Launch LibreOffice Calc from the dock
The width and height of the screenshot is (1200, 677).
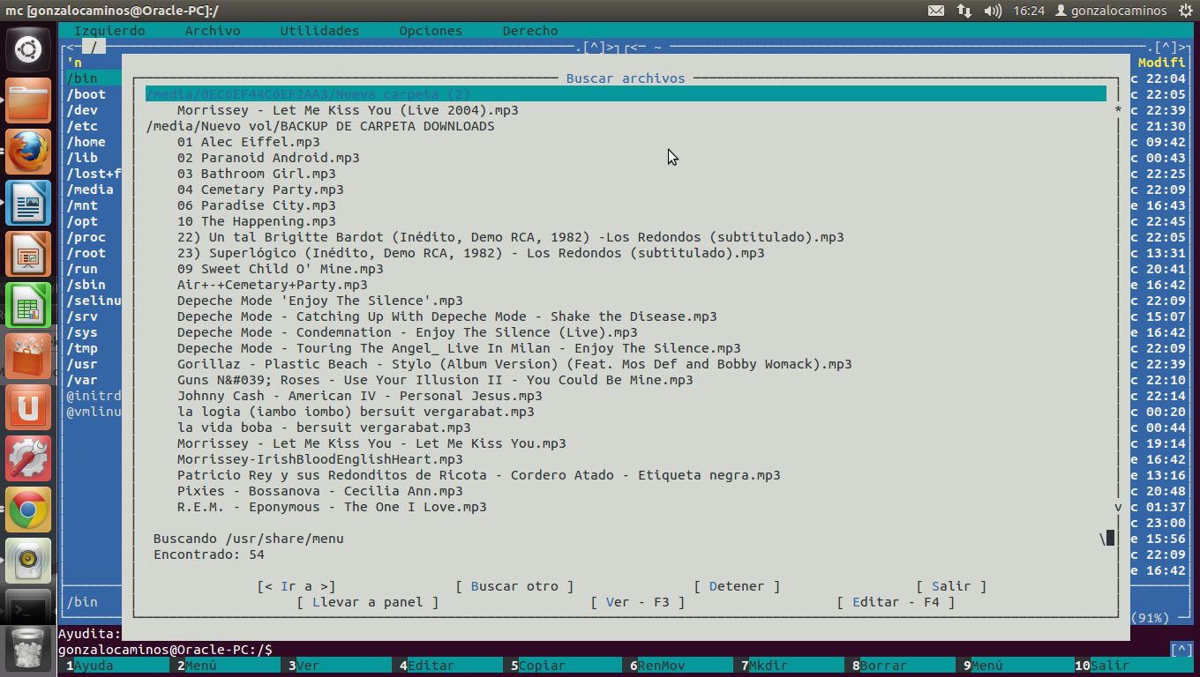pos(28,306)
